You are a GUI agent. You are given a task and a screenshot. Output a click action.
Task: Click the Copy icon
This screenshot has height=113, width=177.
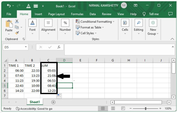[17, 27]
